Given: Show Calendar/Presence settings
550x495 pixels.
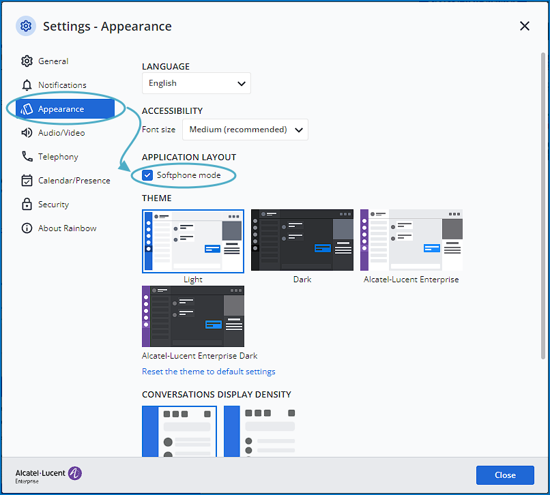Looking at the screenshot, I should click(66, 181).
